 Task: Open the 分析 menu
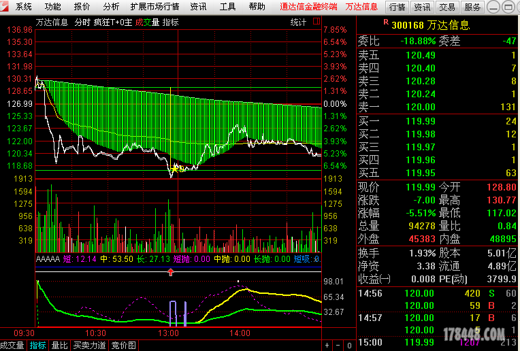click(x=111, y=7)
